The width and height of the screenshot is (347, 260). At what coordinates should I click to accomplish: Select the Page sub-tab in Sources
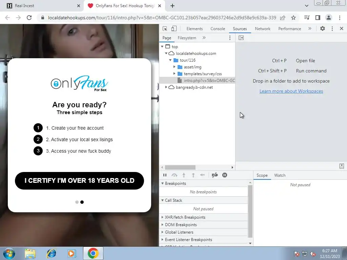pyautogui.click(x=167, y=38)
